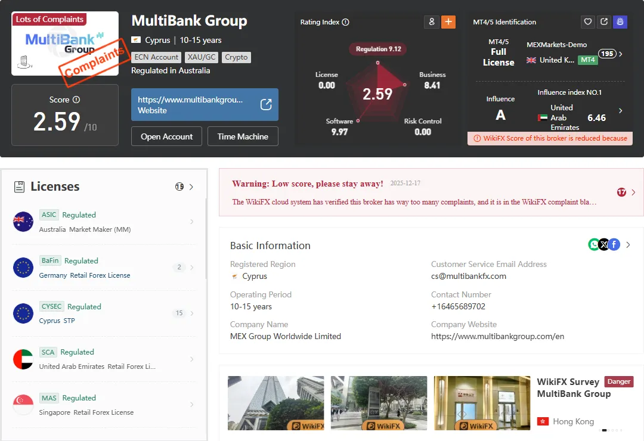Click the Danger label on WikiFX Survey

click(x=618, y=382)
